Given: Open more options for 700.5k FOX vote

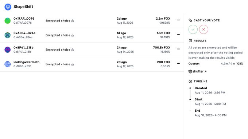Looking at the screenshot, I should tap(178, 49).
